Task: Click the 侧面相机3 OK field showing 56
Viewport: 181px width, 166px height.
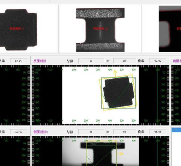Action: 125,132
